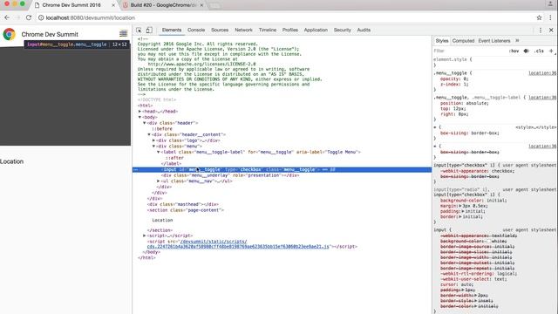The image size is (558, 314).
Task: Select the ::before pseudo-element row
Action: click(162, 128)
